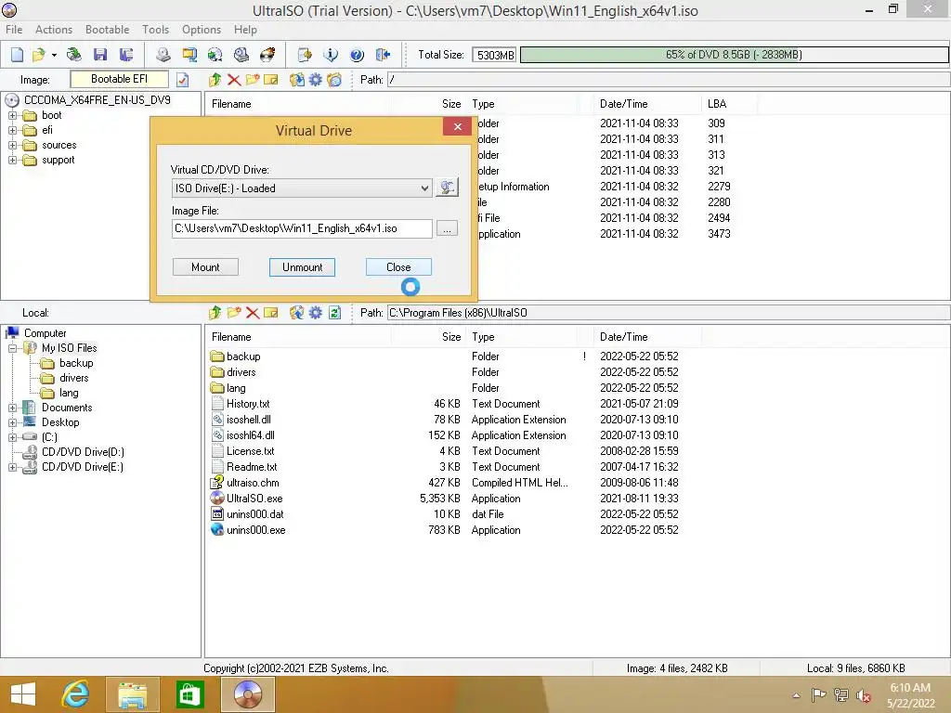
Task: Click the gear icon in the Local toolbar
Action: 316,313
